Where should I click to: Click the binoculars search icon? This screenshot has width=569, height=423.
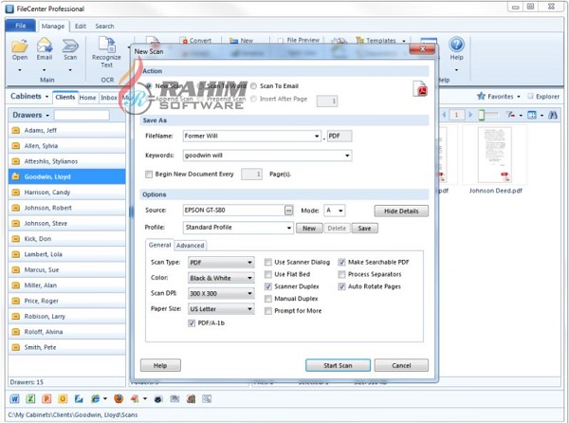point(553,115)
